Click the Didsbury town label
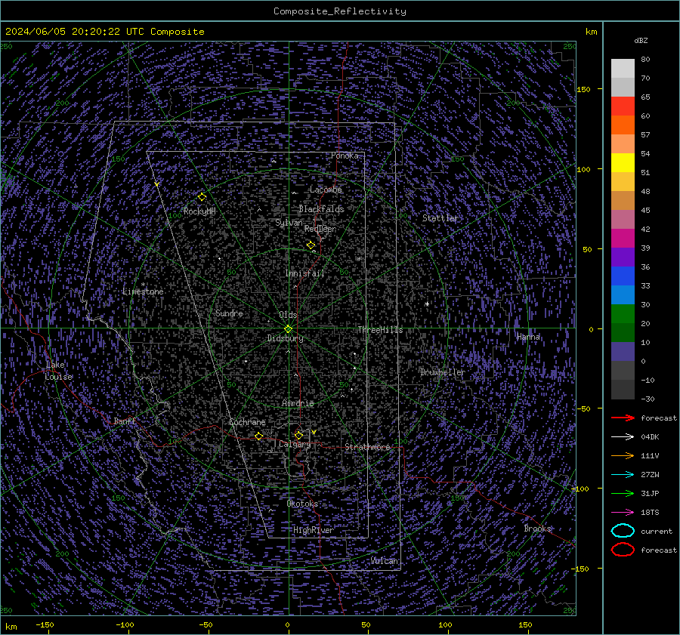 [285, 338]
